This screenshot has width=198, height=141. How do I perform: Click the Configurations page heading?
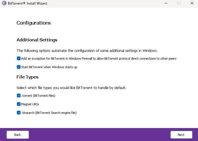tap(34, 23)
